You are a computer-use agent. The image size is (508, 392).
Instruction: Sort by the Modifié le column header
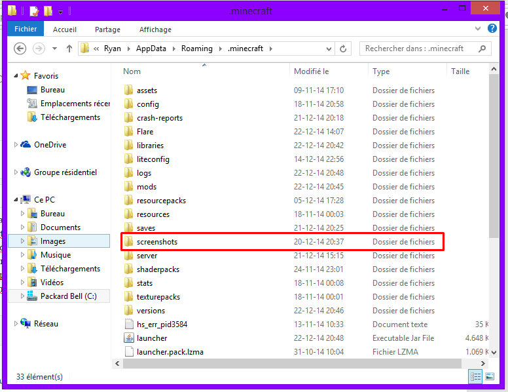312,71
